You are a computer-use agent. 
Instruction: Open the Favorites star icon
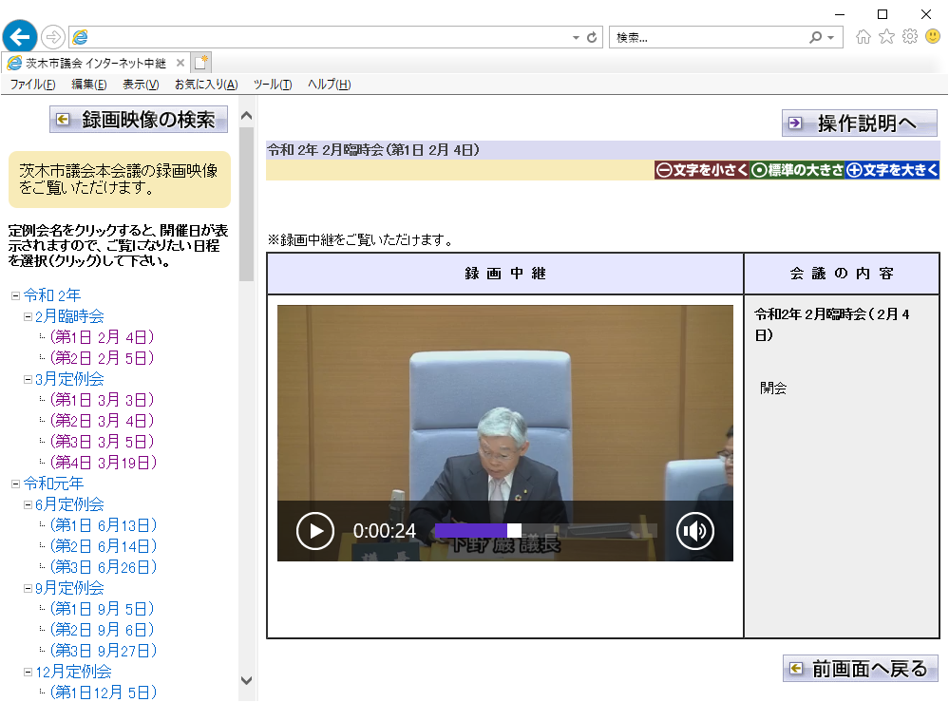click(x=886, y=37)
